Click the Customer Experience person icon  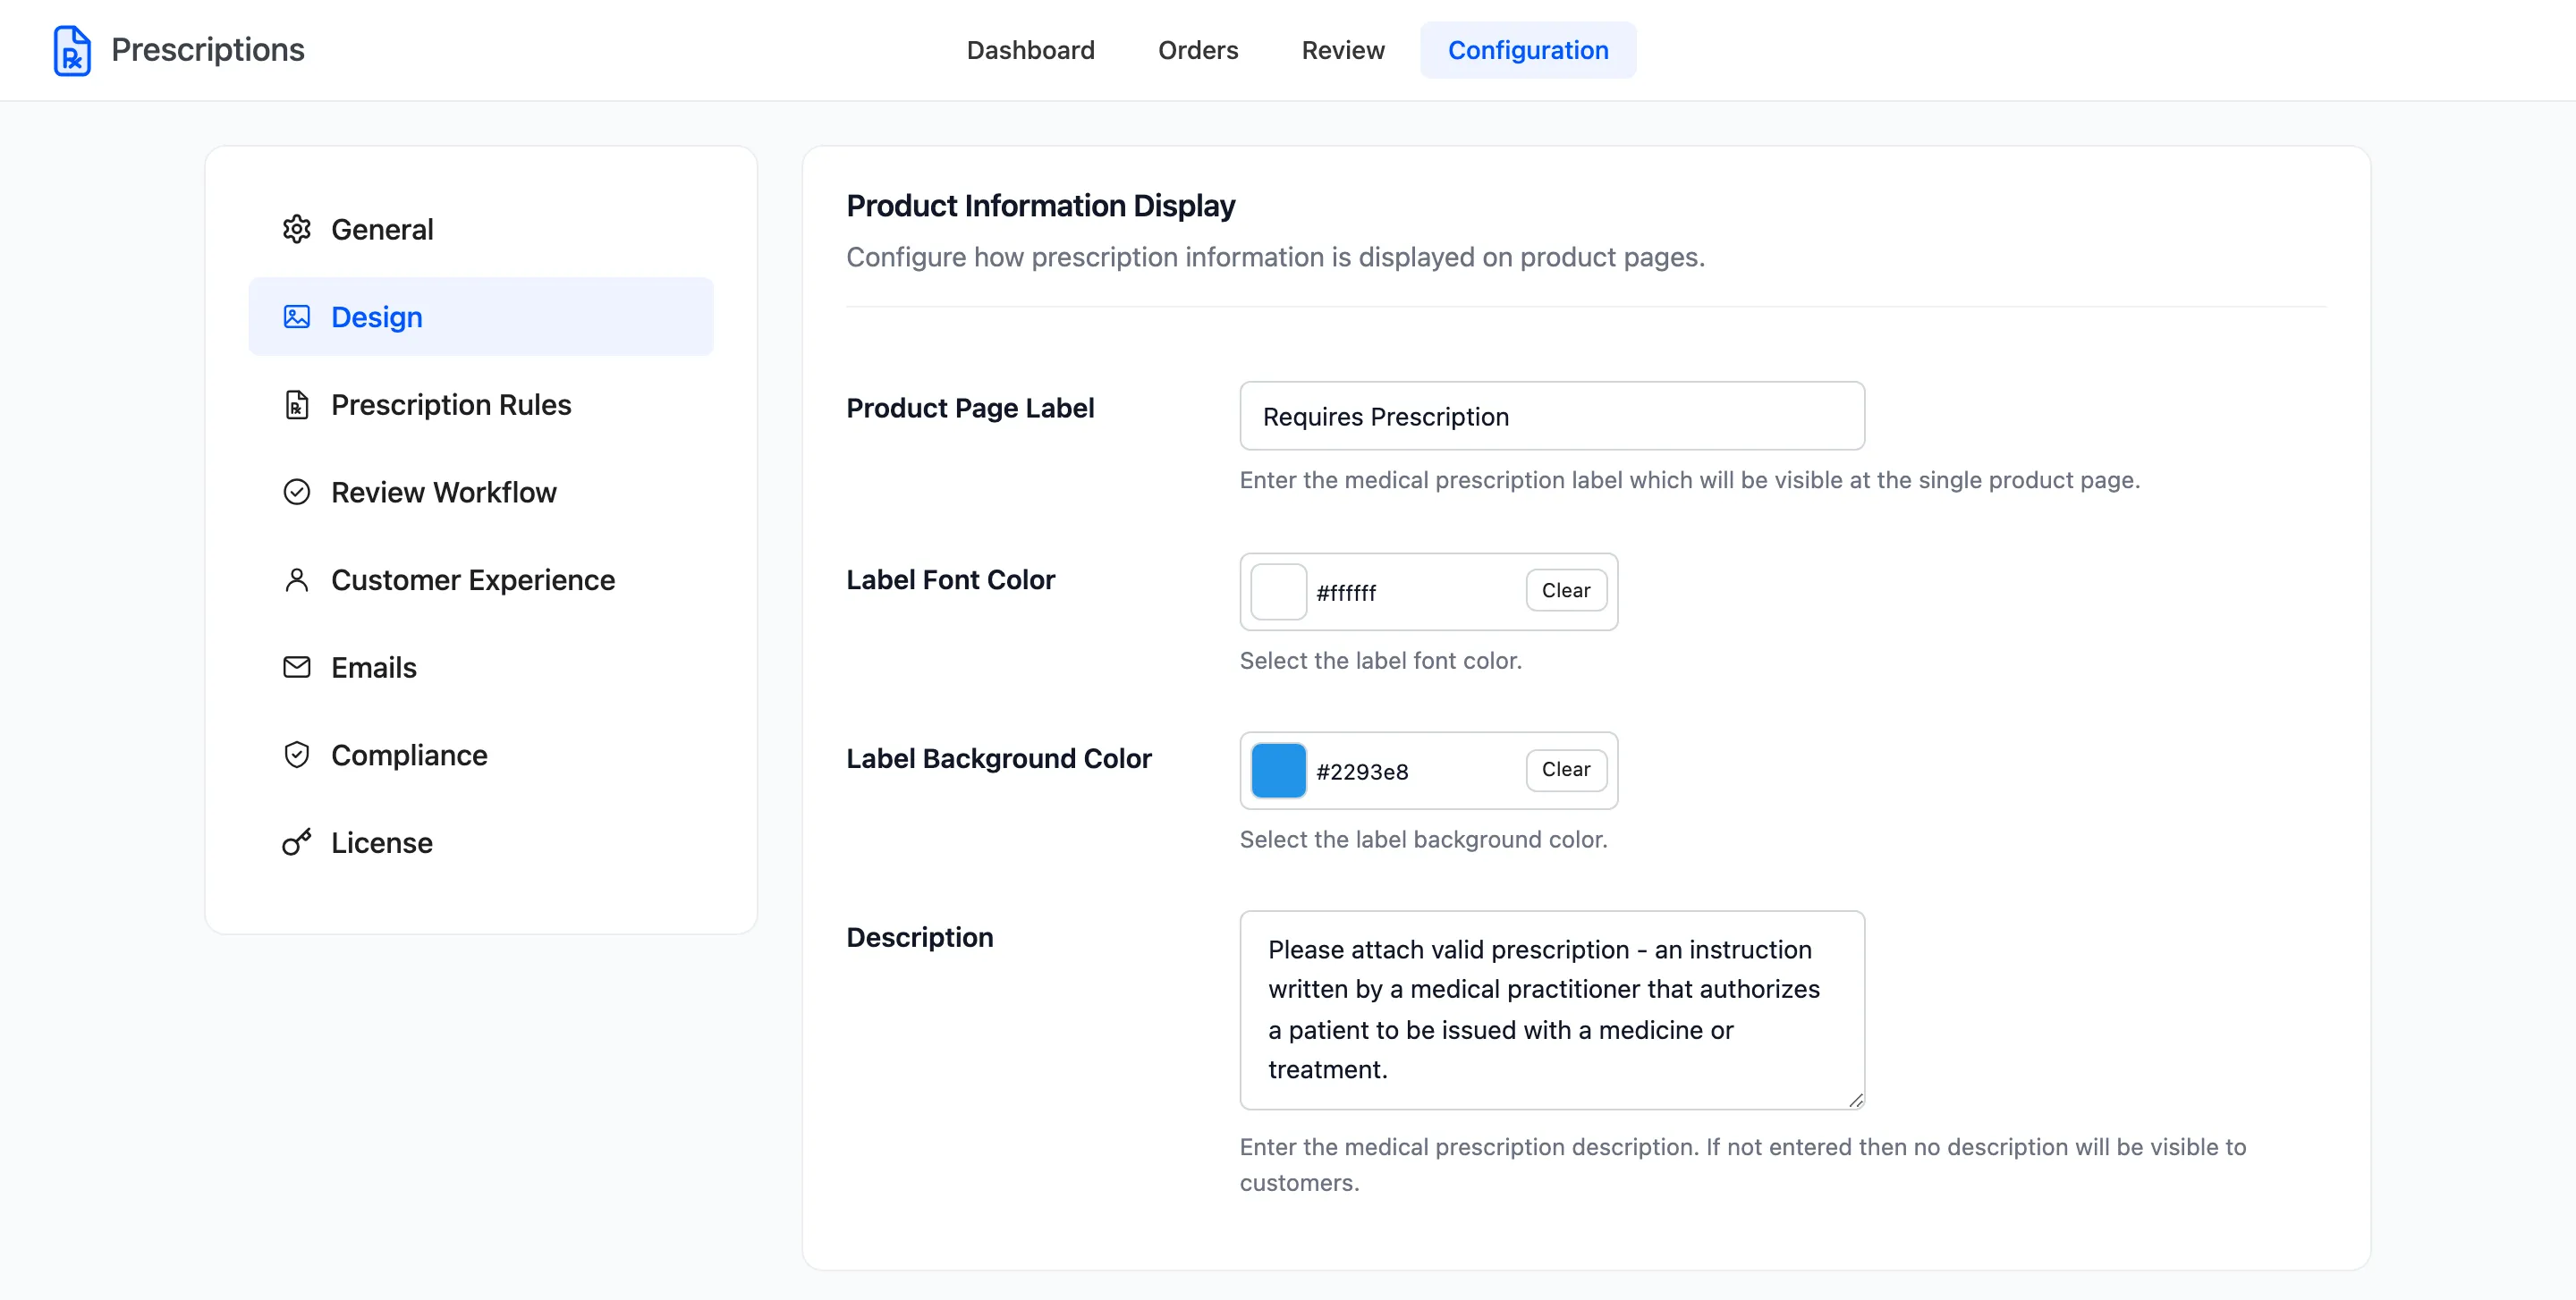point(297,580)
